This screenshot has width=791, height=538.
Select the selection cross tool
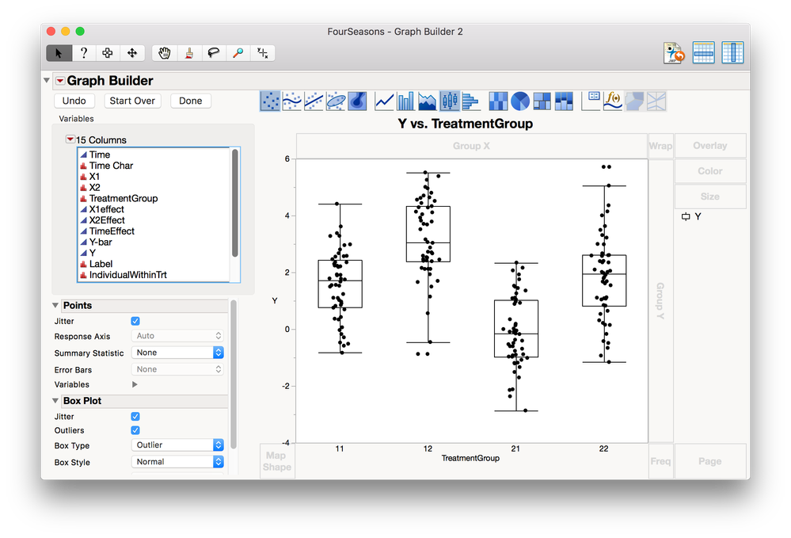click(x=108, y=53)
